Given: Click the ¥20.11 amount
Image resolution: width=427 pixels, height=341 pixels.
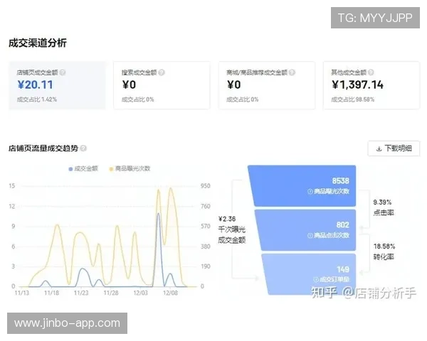Looking at the screenshot, I should click(x=35, y=85).
